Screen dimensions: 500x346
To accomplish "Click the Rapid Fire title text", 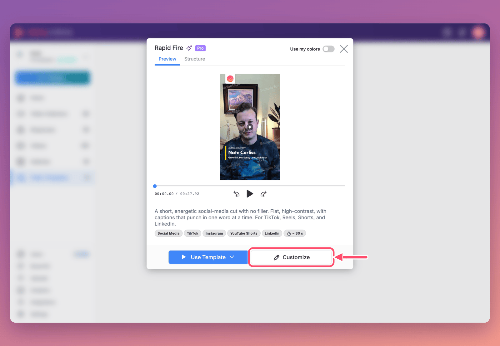I will (169, 48).
